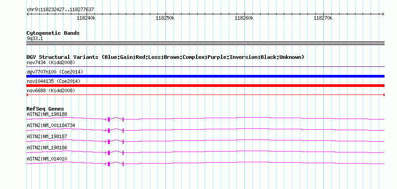
Task: Click the nsv6688 (Kidd2008) variant label
Action: [x=51, y=90]
